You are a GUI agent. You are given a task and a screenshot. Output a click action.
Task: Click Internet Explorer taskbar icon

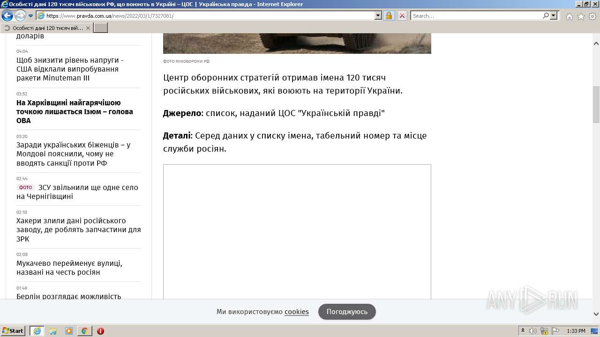37,331
